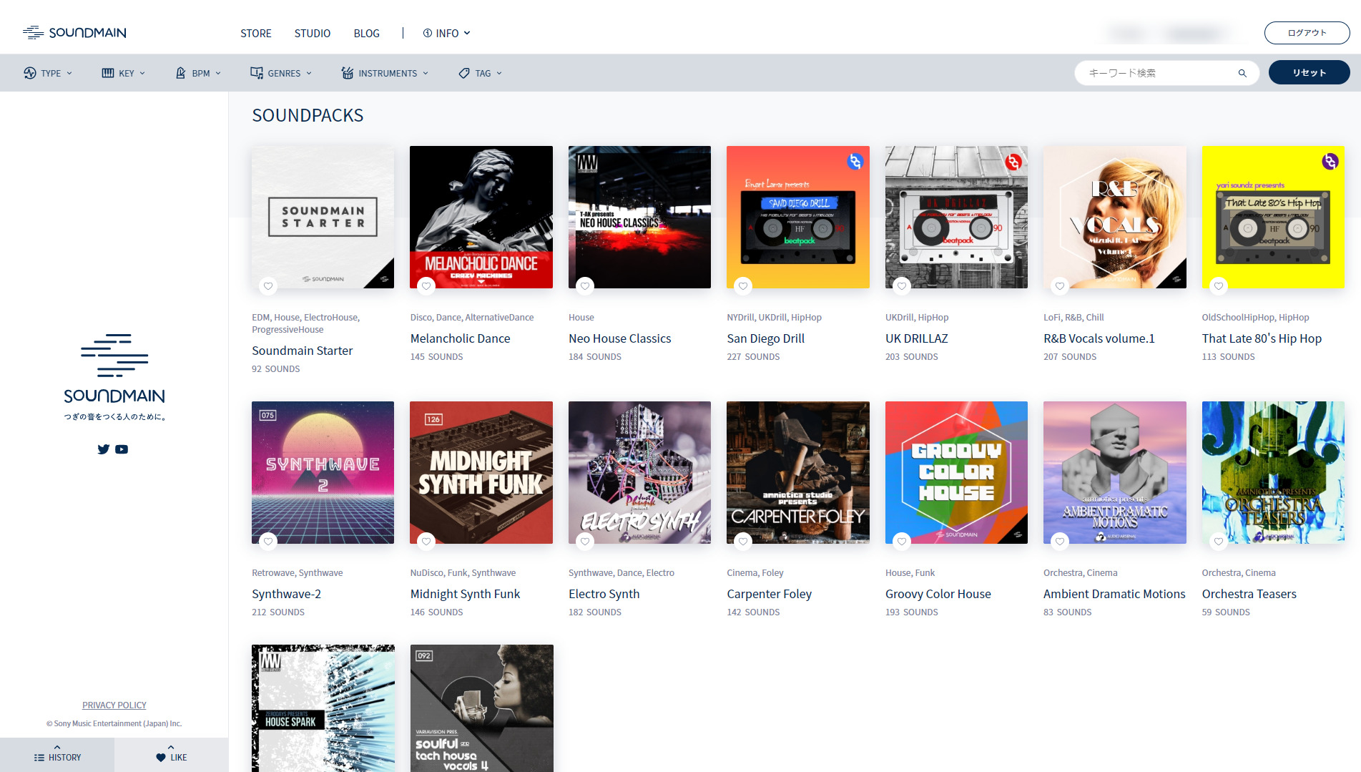Image resolution: width=1361 pixels, height=772 pixels.
Task: Expand the TYPE filter dropdown
Action: pyautogui.click(x=48, y=73)
